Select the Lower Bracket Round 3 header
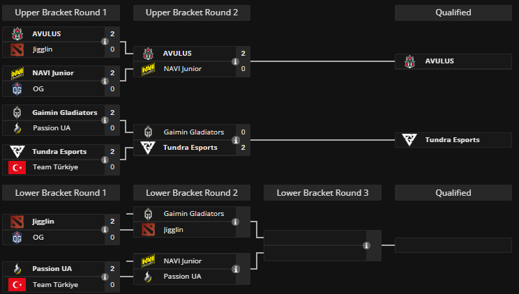 tap(322, 193)
